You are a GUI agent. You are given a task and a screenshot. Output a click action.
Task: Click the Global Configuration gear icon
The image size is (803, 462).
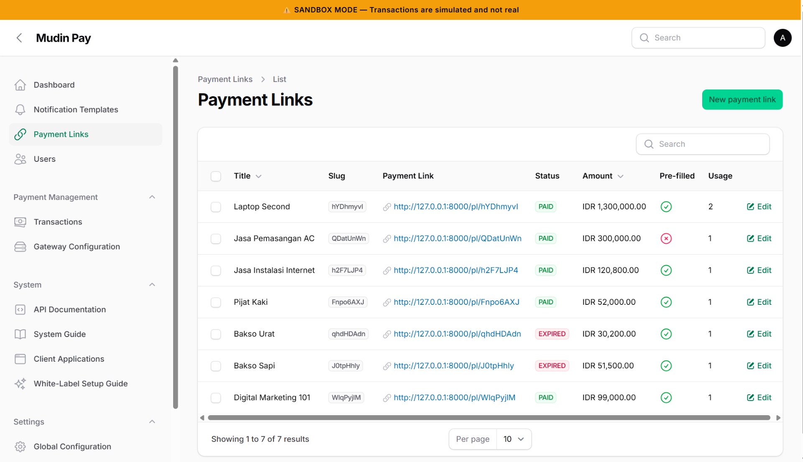pyautogui.click(x=20, y=447)
